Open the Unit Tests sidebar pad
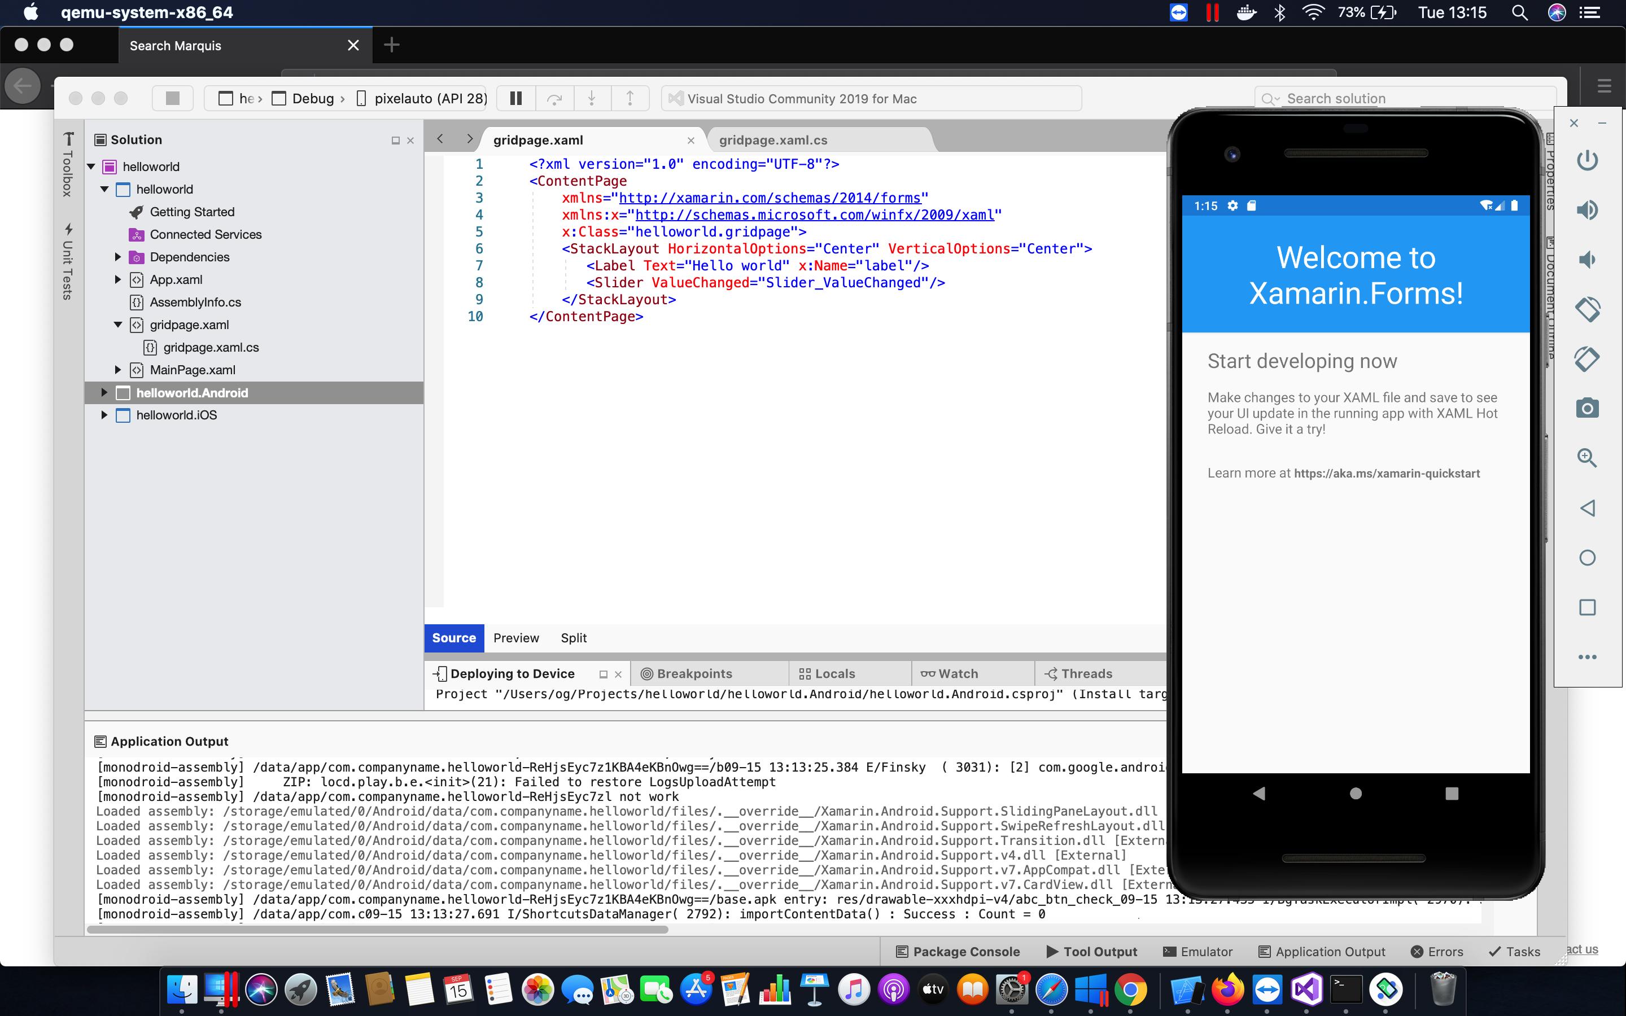1626x1016 pixels. 67,259
